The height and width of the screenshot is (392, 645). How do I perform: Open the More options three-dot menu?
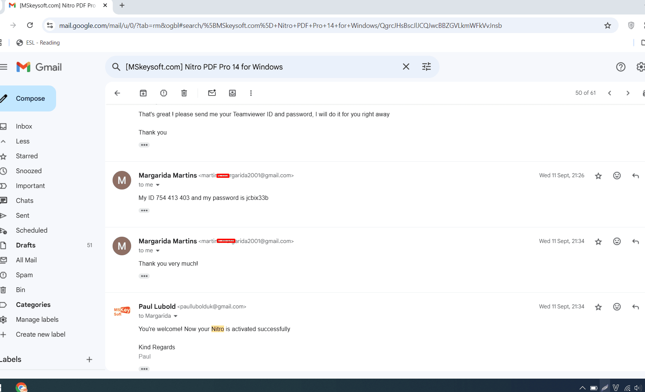pyautogui.click(x=251, y=93)
